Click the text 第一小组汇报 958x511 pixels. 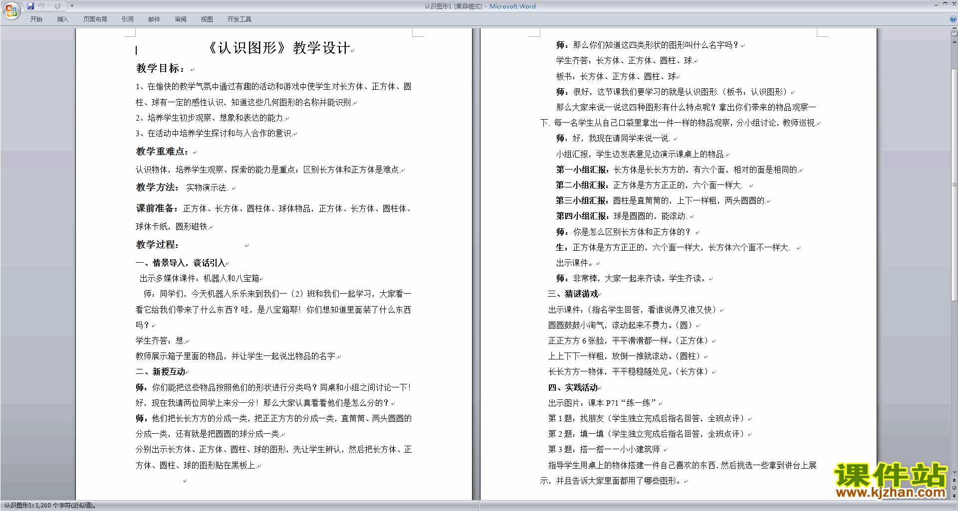tap(582, 170)
